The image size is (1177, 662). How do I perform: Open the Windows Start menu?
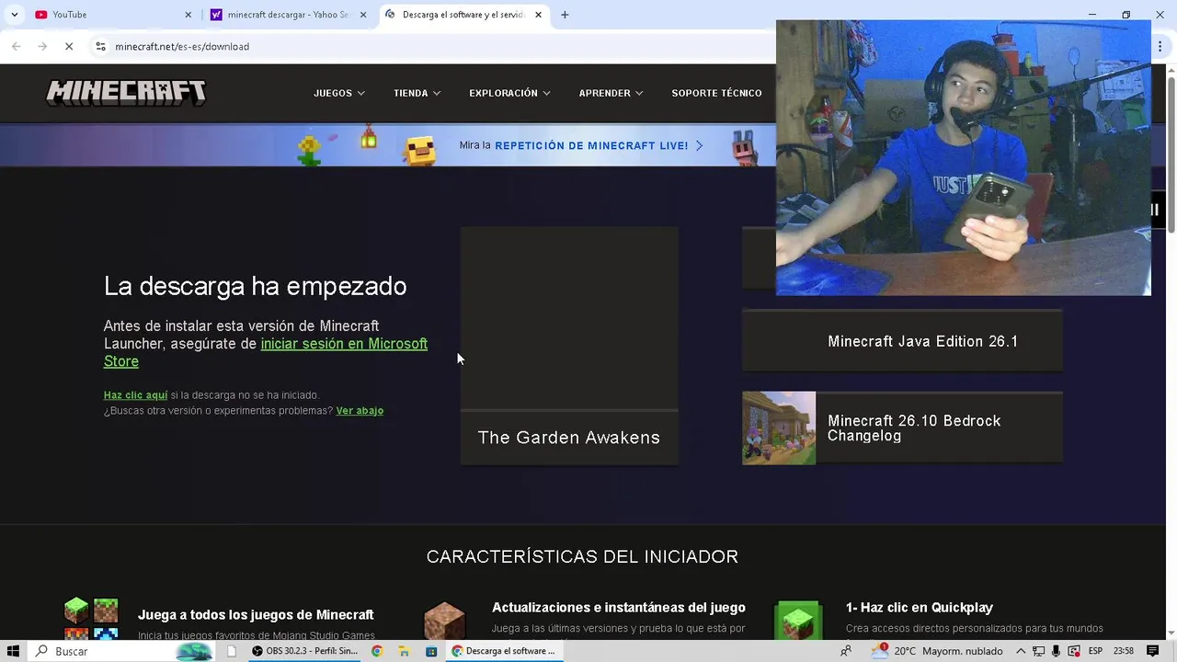14,651
